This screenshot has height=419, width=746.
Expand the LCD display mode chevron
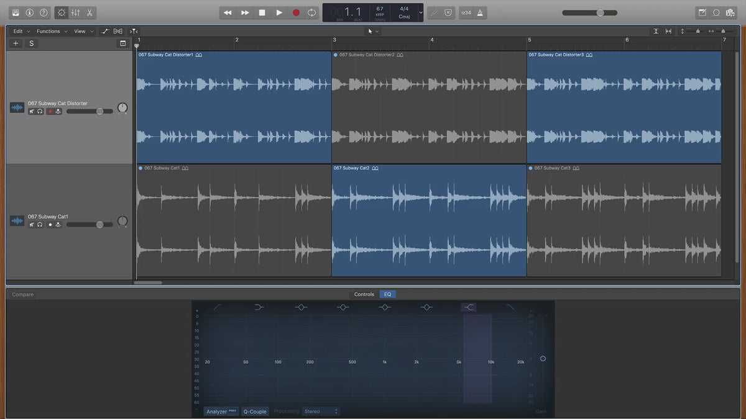click(x=421, y=12)
